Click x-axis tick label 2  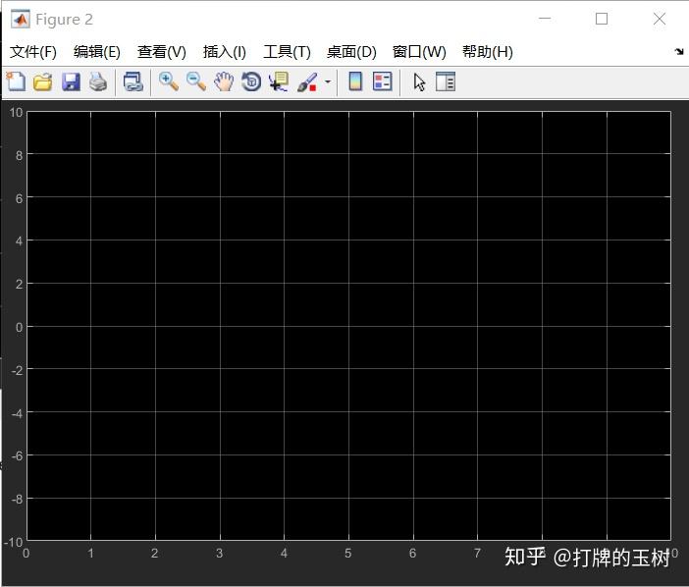tap(155, 554)
